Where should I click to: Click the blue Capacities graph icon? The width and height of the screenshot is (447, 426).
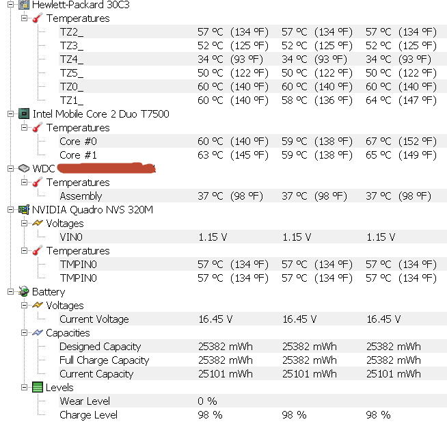coord(38,332)
